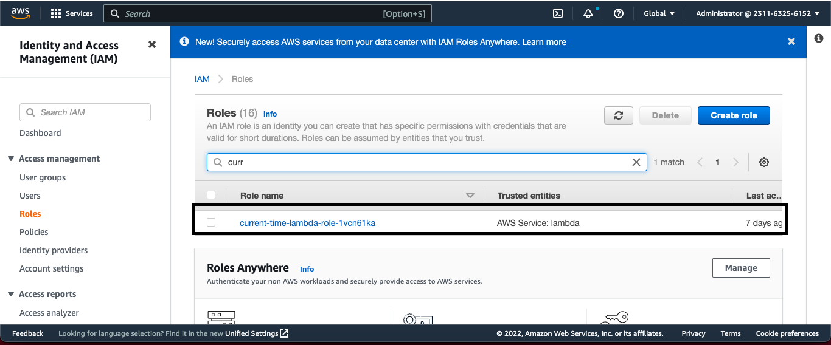Open the CloudShell terminal icon
The image size is (831, 345).
[x=558, y=13]
